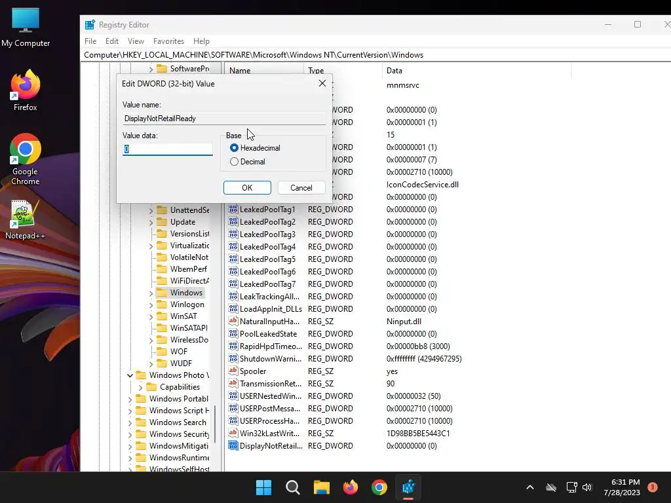Image resolution: width=671 pixels, height=503 pixels.
Task: Click the IconCodecService.dll data cell
Action: 423,184
